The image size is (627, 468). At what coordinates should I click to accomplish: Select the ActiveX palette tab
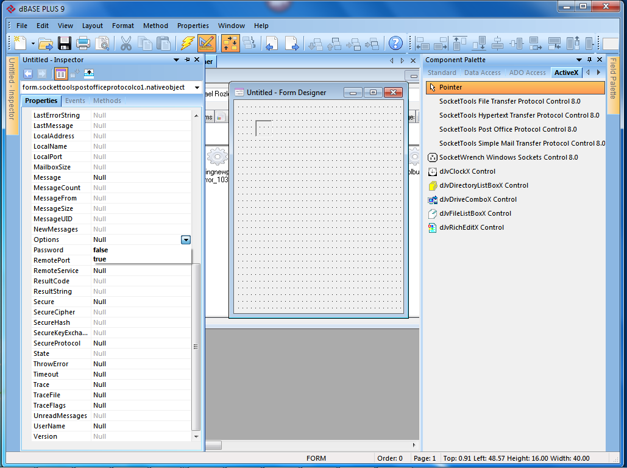point(566,73)
